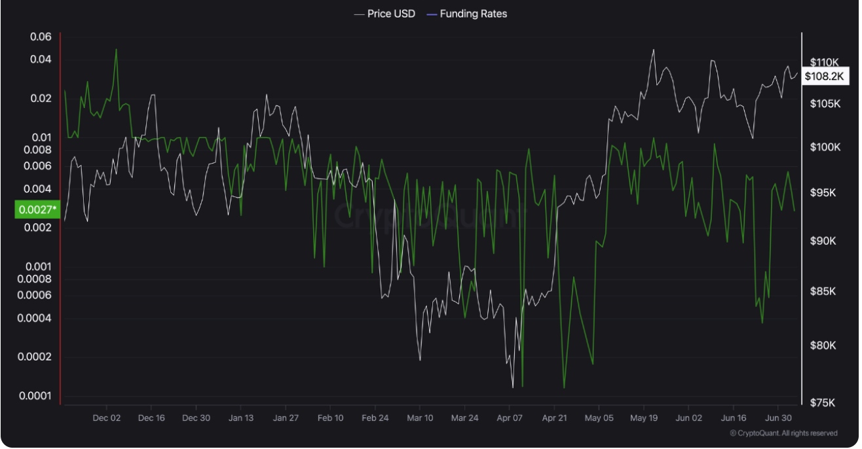The height and width of the screenshot is (449, 862).
Task: Click the $95K price axis label
Action: click(x=822, y=193)
